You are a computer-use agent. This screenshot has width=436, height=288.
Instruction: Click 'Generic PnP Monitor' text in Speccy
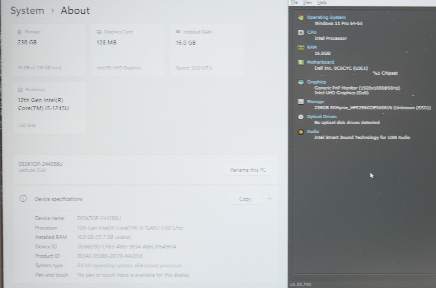357,88
